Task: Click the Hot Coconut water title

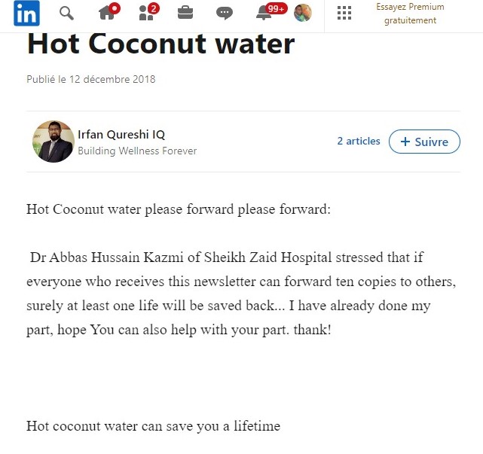Action: [160, 44]
